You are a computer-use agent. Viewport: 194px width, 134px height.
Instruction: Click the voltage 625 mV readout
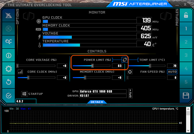[144, 36]
